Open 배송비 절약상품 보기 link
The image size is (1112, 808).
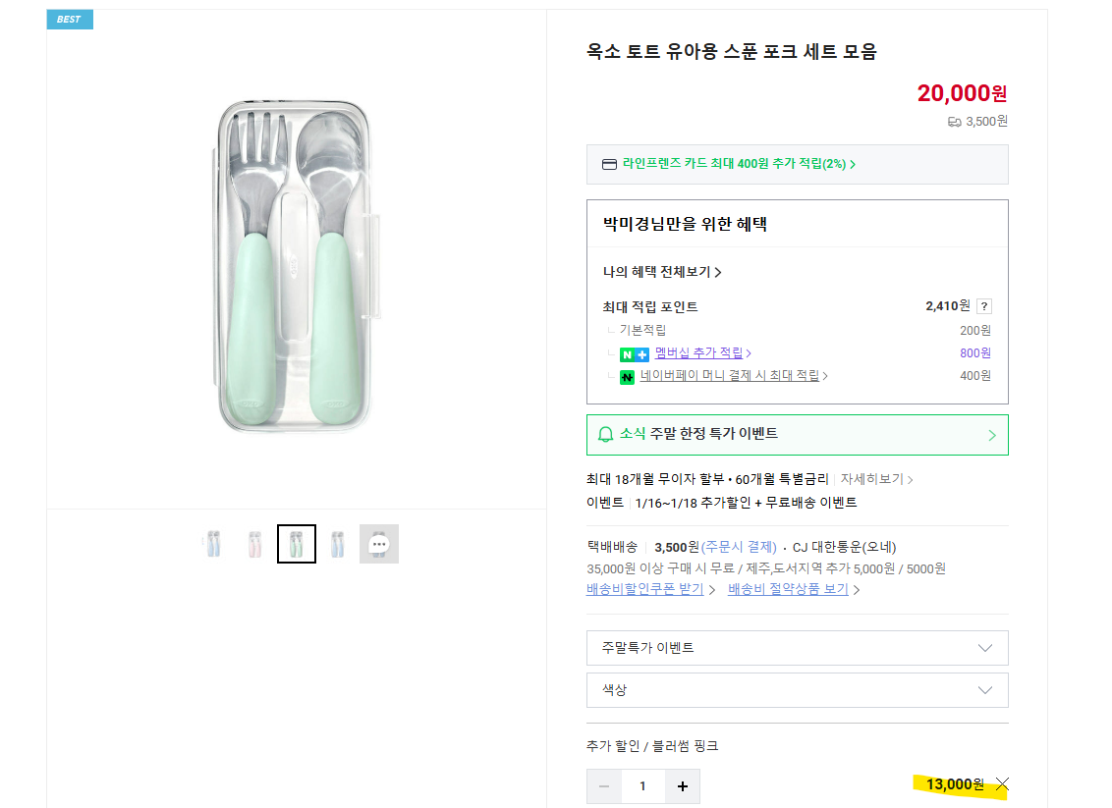786,589
